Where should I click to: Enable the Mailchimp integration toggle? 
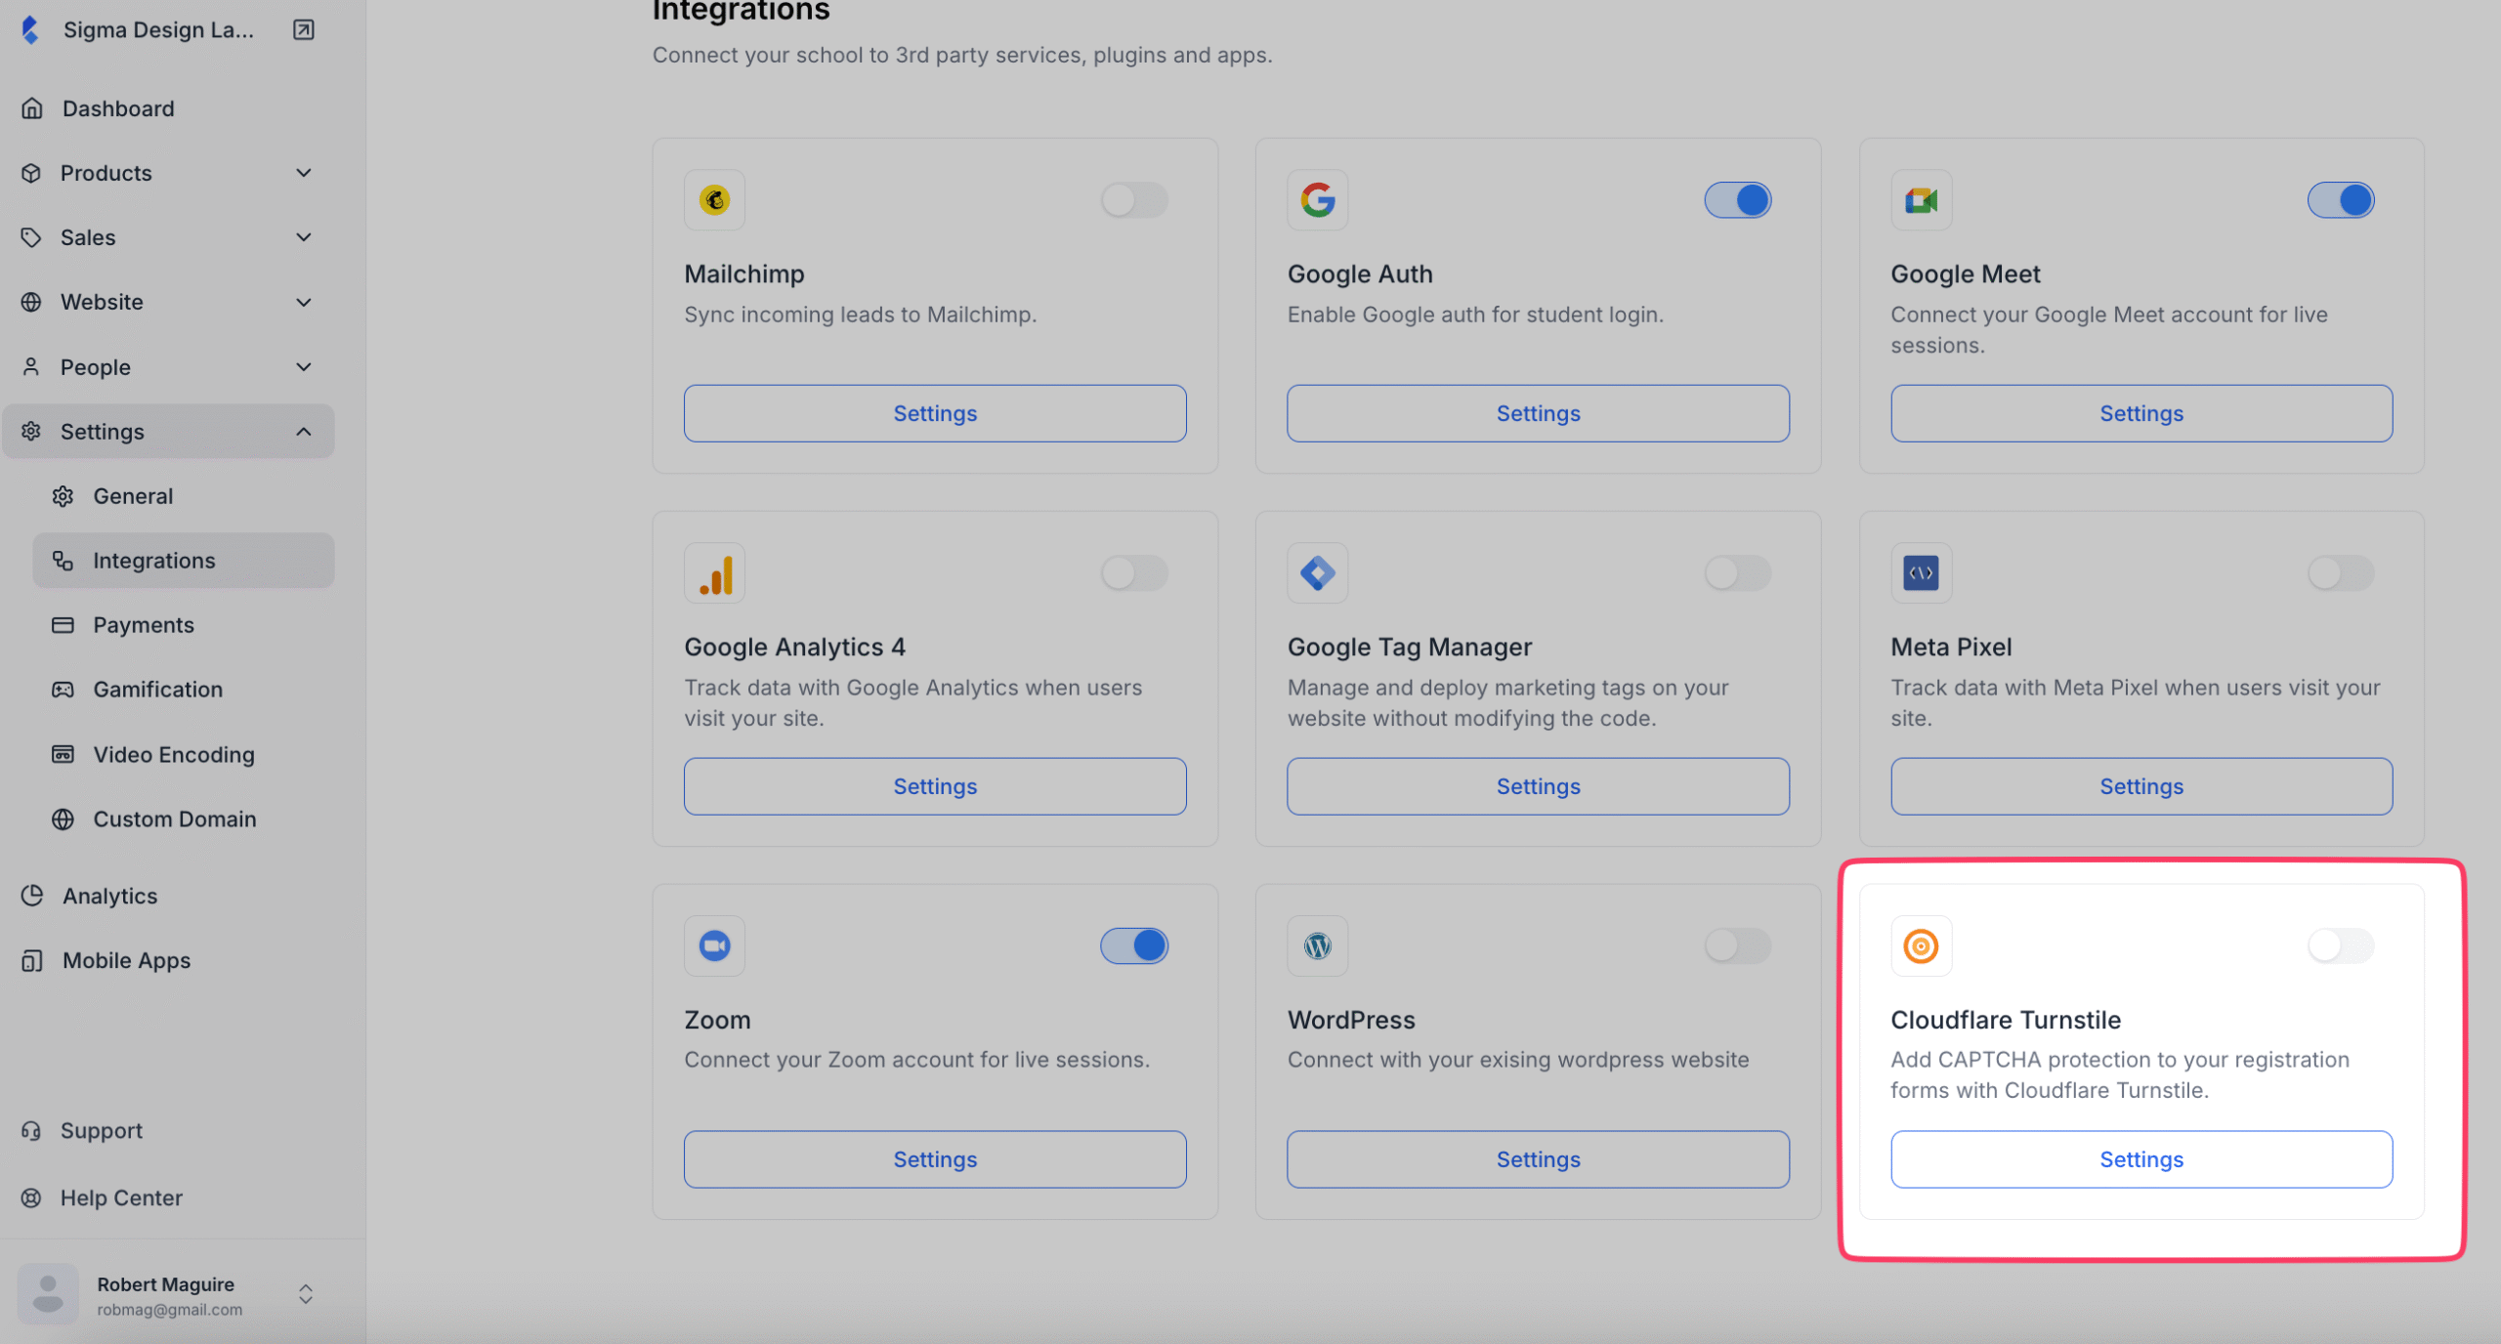(1133, 200)
